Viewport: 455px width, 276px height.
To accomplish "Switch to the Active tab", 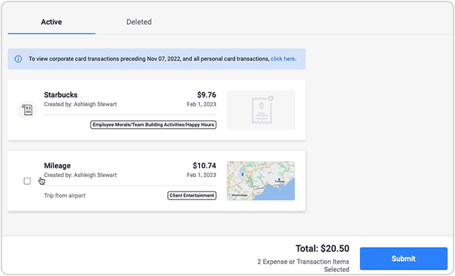I will pyautogui.click(x=51, y=22).
